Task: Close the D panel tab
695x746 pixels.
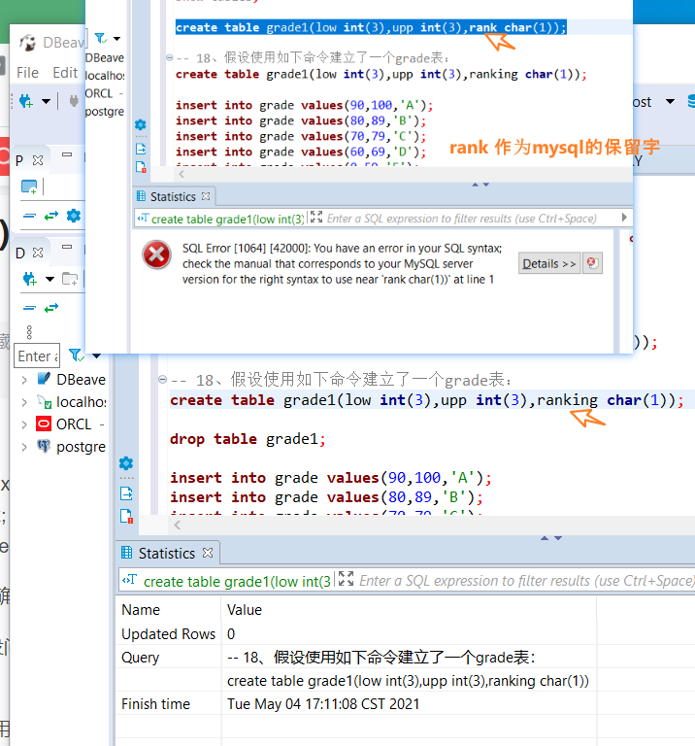Action: click(x=38, y=253)
